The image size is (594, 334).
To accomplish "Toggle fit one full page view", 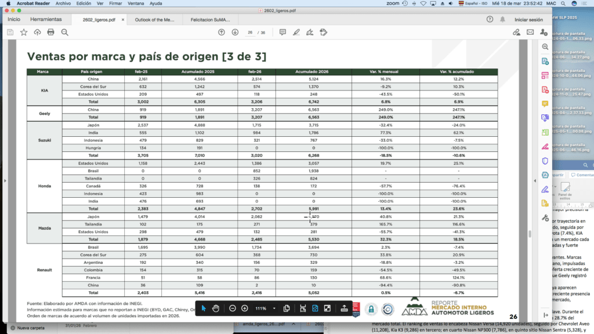I will click(315, 308).
